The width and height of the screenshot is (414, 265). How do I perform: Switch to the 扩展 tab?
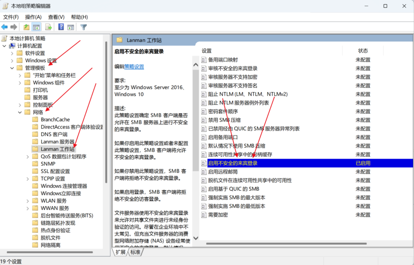point(120,252)
